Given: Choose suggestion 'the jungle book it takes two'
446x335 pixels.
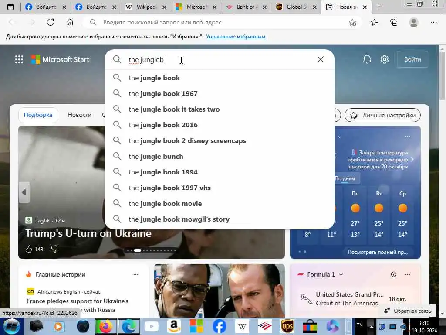Looking at the screenshot, I should (x=220, y=109).
